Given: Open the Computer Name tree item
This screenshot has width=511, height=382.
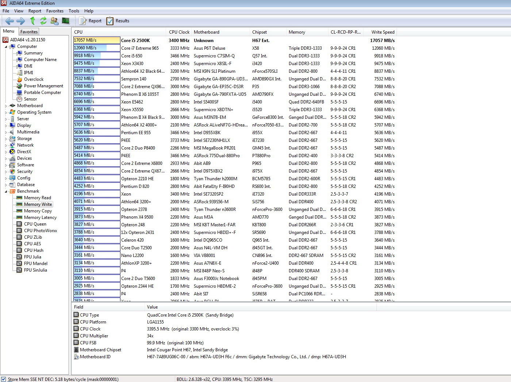Looking at the screenshot, I should pyautogui.click(x=40, y=60).
